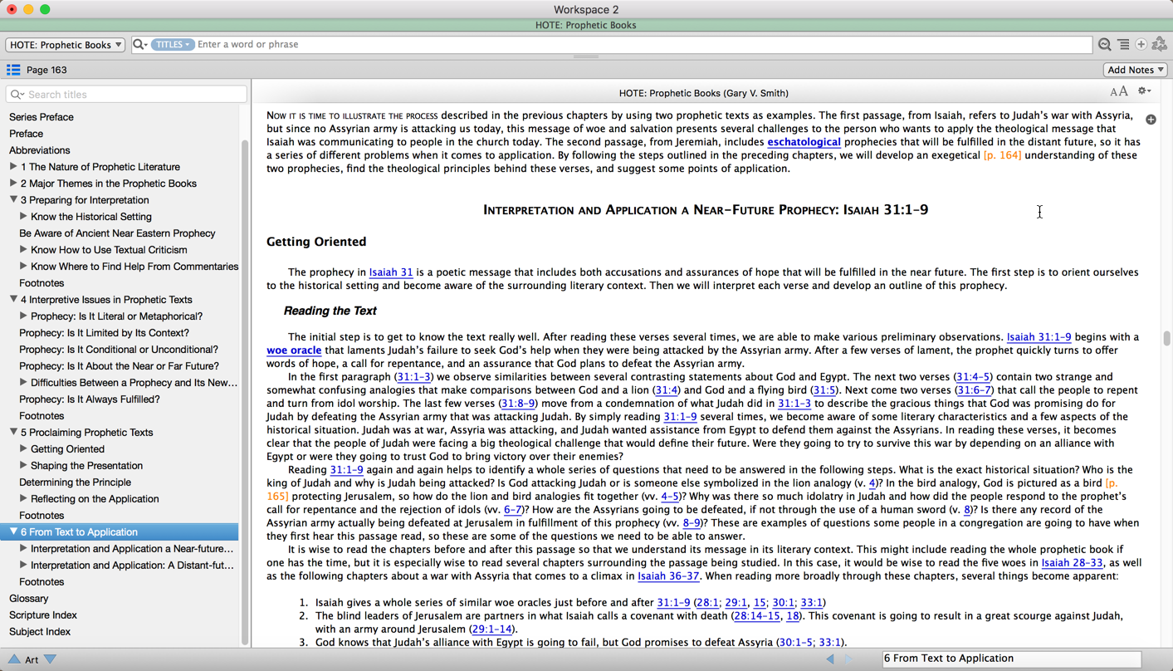This screenshot has height=671, width=1173.
Task: Open Subject Index
Action: pyautogui.click(x=40, y=632)
